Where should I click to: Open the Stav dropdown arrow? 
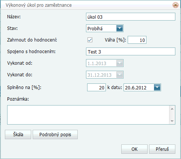pos(119,28)
